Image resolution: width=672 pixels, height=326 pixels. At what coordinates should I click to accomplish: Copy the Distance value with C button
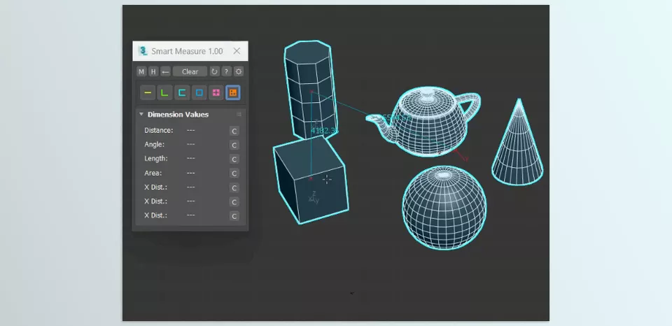click(234, 131)
